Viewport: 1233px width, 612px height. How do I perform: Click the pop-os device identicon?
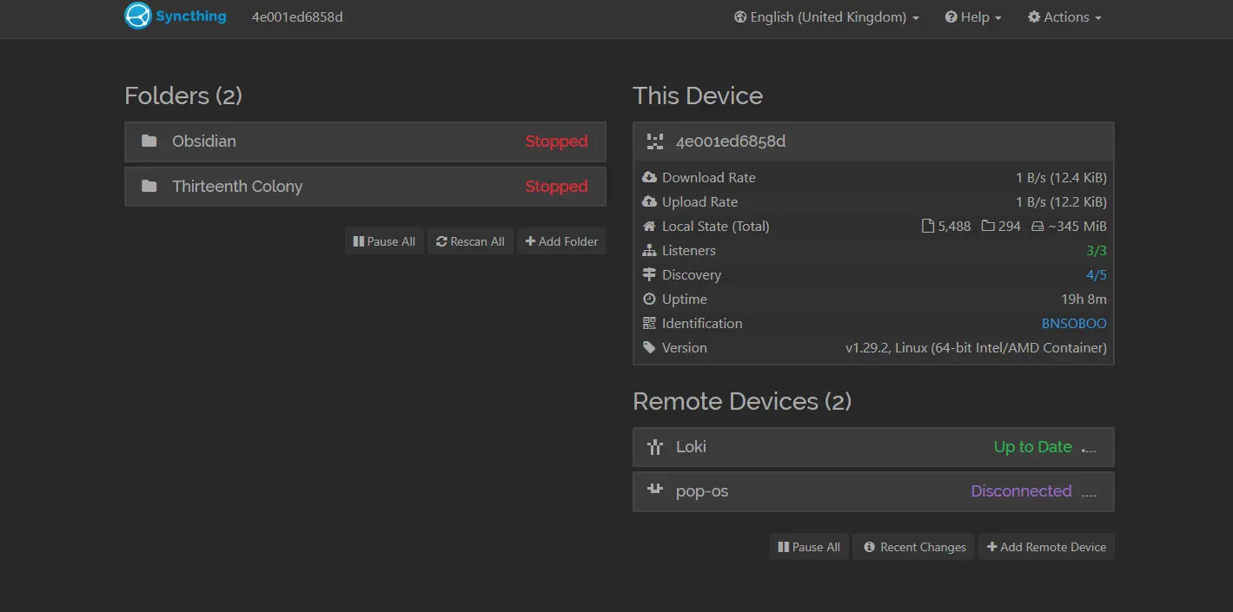(x=655, y=490)
